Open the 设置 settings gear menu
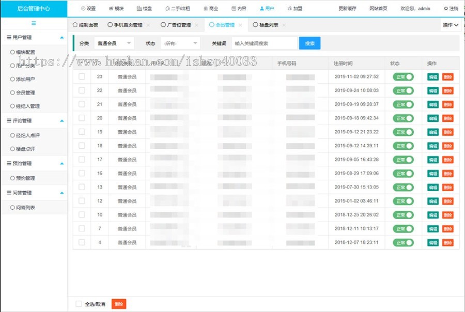Viewport: 465px width, 312px height. pyautogui.click(x=88, y=9)
